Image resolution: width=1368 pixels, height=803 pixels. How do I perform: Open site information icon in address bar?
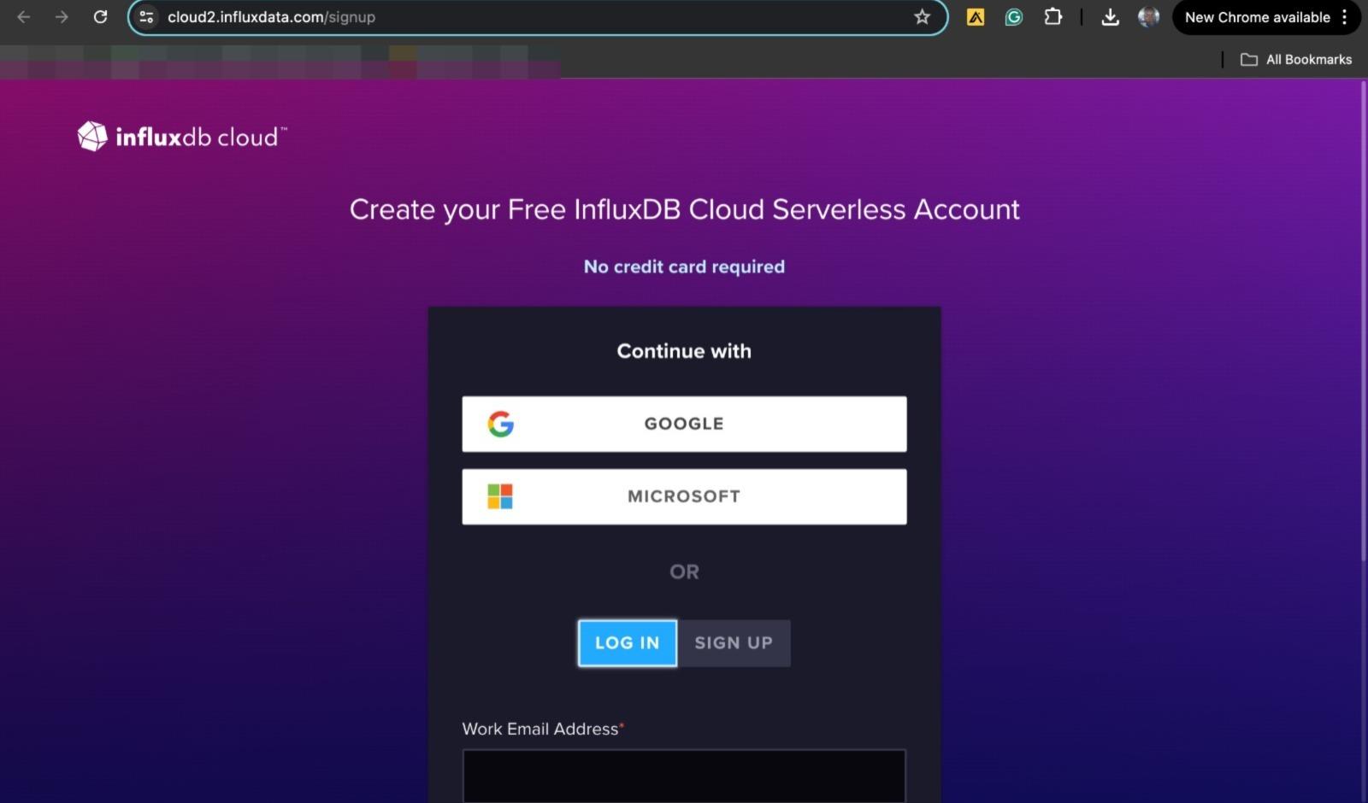(x=146, y=17)
